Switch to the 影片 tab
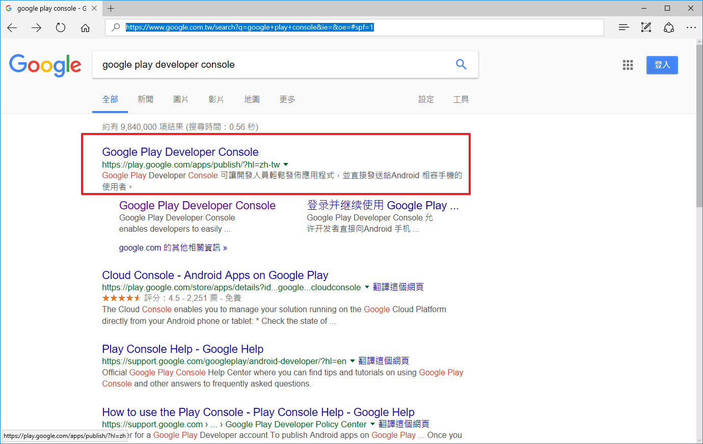 pos(216,99)
